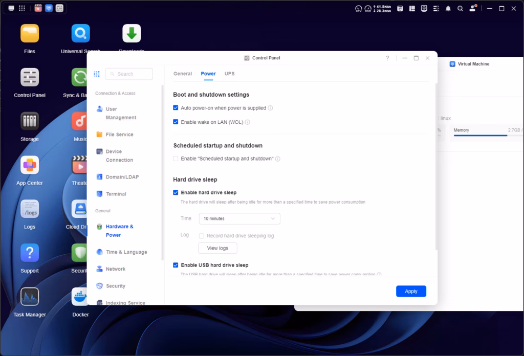Switch to the General tab
Image resolution: width=524 pixels, height=356 pixels.
[x=183, y=74]
